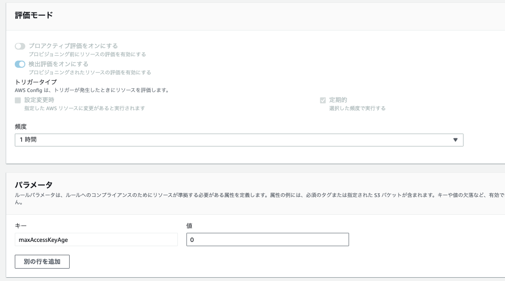Expand the frequency list to change 1 時間

coord(238,139)
